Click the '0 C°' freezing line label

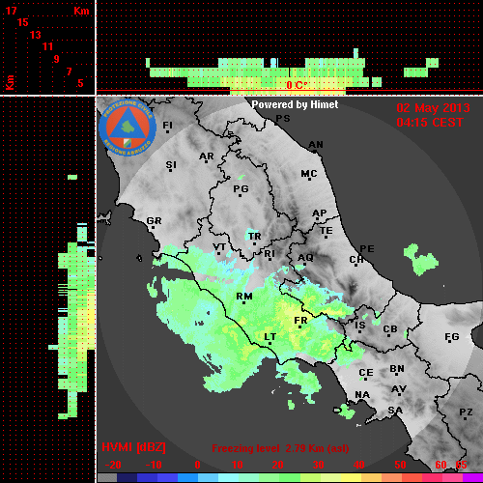(x=297, y=85)
